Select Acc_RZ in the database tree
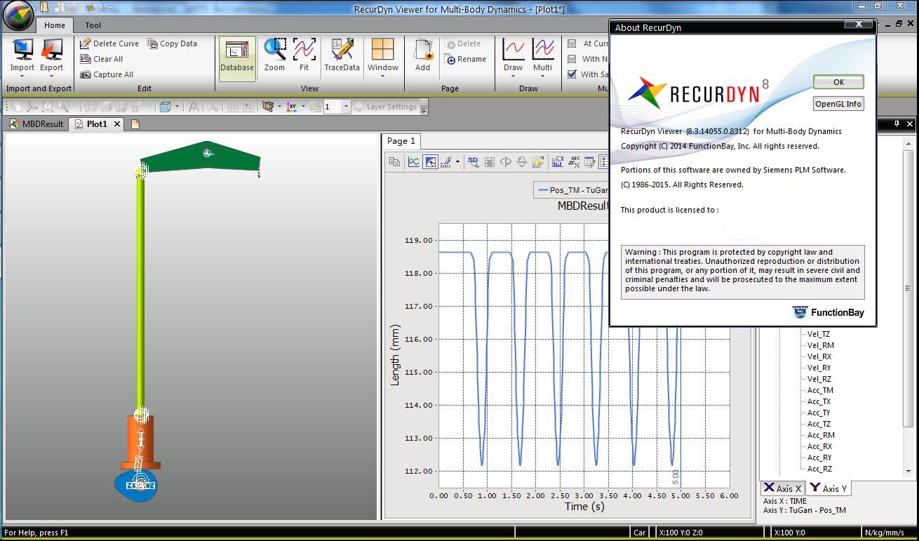The height and width of the screenshot is (541, 919). (x=819, y=469)
